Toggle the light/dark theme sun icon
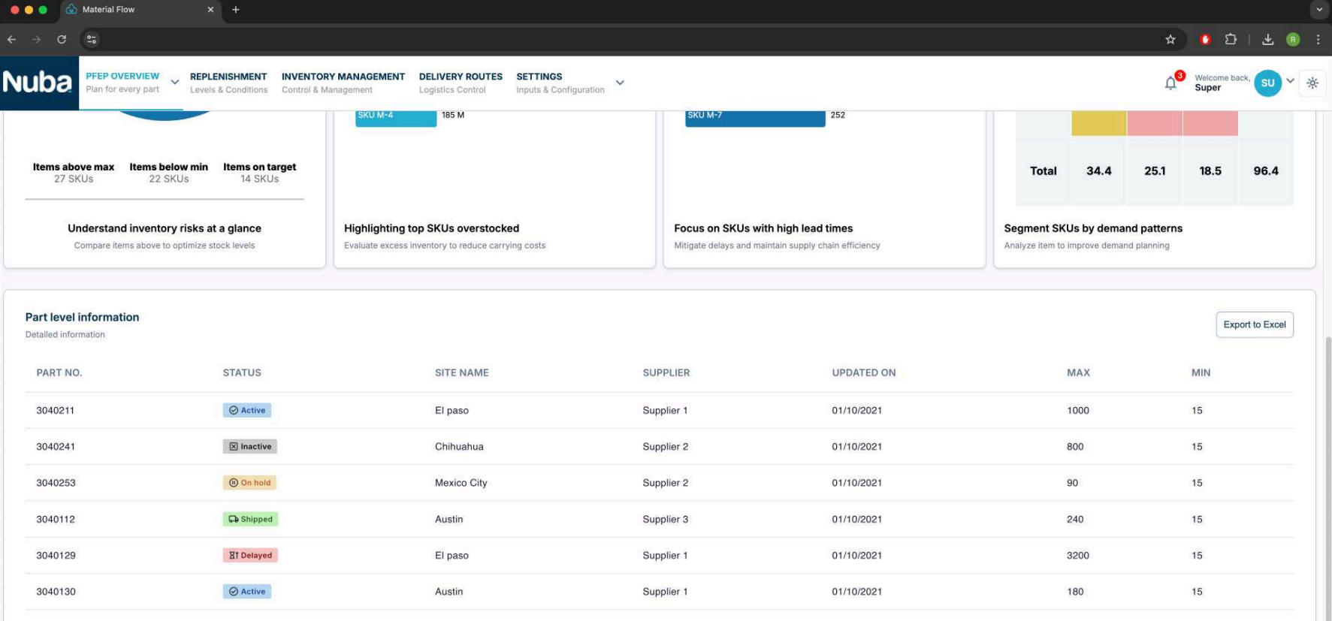Image resolution: width=1332 pixels, height=621 pixels. tap(1312, 83)
